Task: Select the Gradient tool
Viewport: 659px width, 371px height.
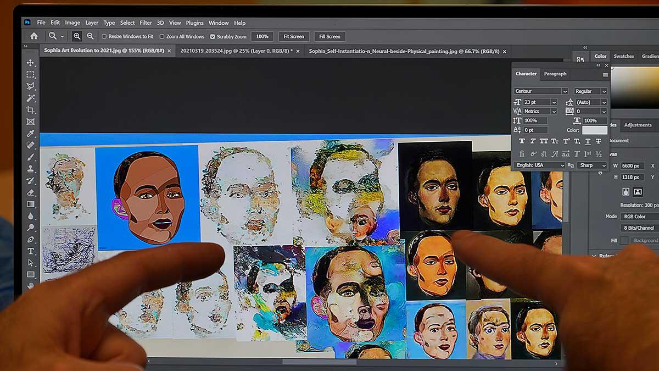Action: point(31,204)
